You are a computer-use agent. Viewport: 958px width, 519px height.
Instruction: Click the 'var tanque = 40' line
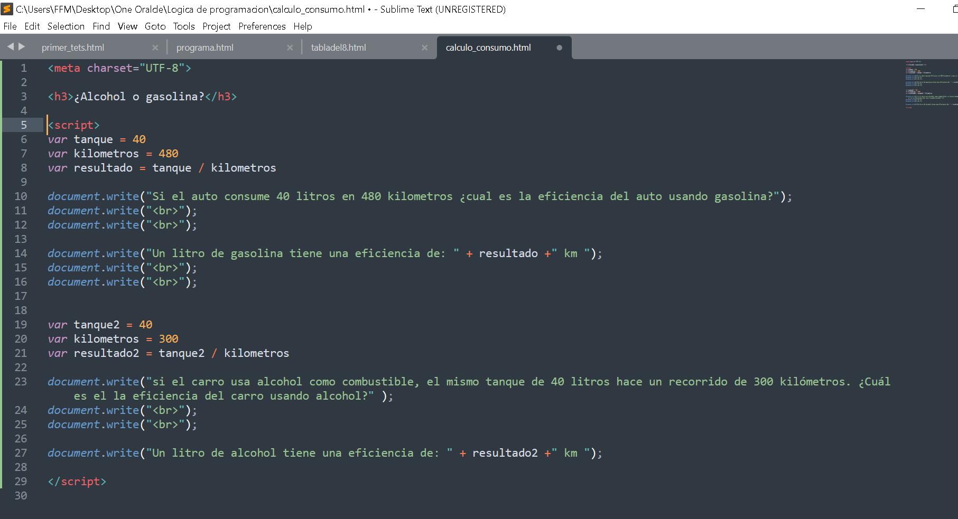click(x=97, y=139)
